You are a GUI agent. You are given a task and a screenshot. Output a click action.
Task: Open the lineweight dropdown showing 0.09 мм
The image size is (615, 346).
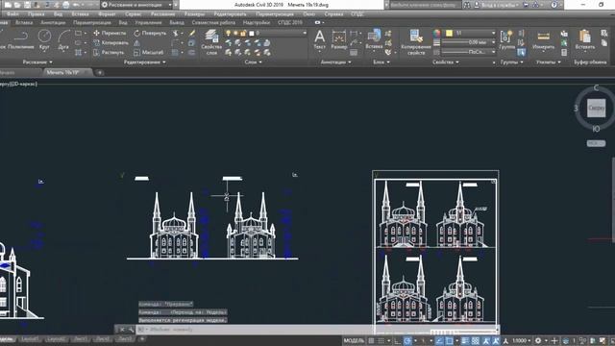point(469,42)
